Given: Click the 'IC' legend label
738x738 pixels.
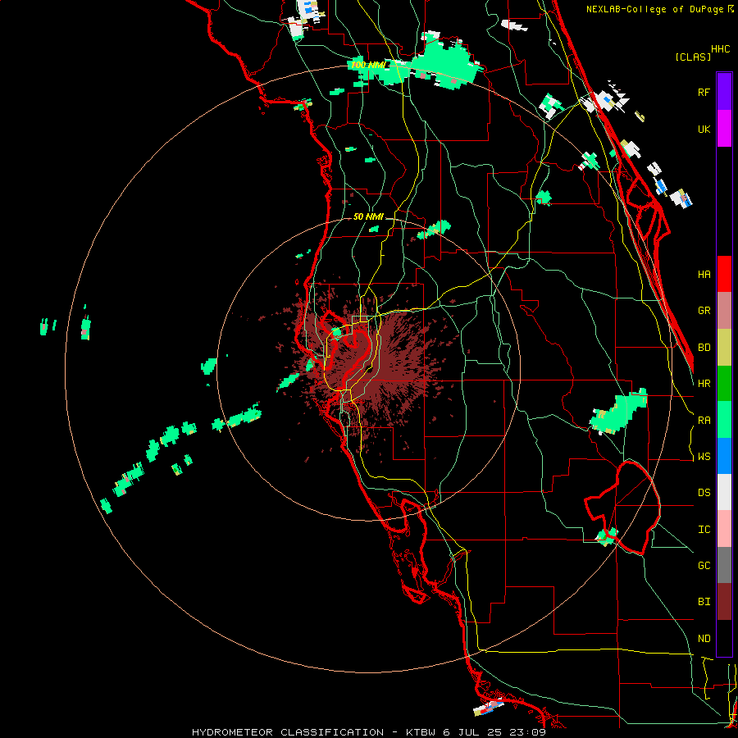Looking at the screenshot, I should tap(704, 529).
